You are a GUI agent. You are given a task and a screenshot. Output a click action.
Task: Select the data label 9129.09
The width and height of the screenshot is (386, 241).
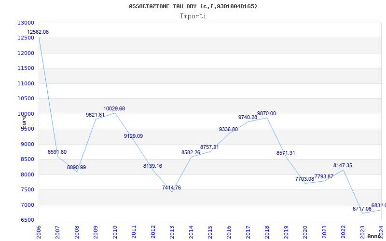pyautogui.click(x=134, y=136)
